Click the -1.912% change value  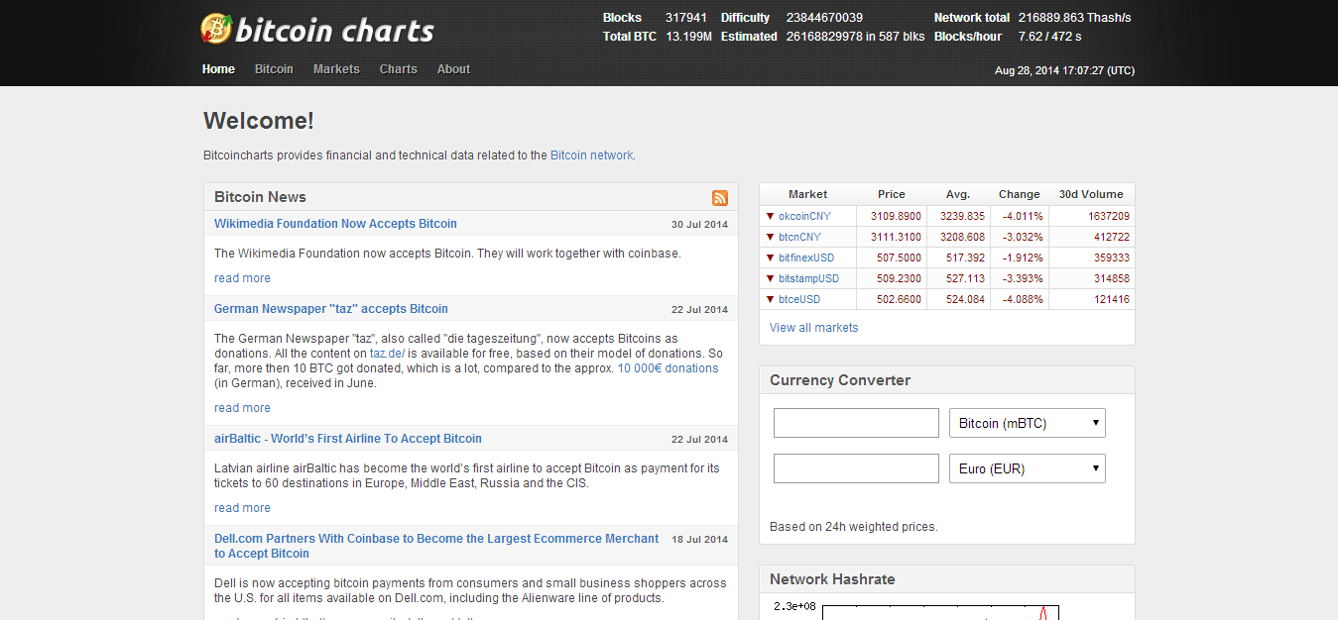(x=1023, y=258)
